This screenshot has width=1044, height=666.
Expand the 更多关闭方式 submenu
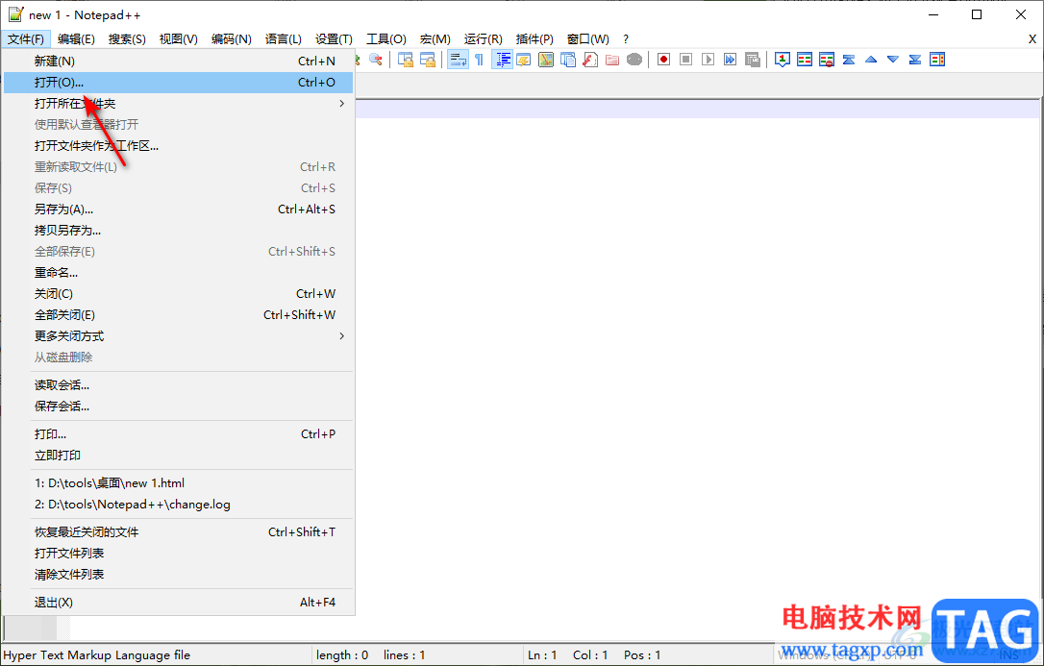click(179, 336)
